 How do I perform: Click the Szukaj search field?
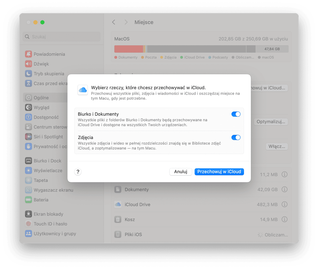[61, 37]
